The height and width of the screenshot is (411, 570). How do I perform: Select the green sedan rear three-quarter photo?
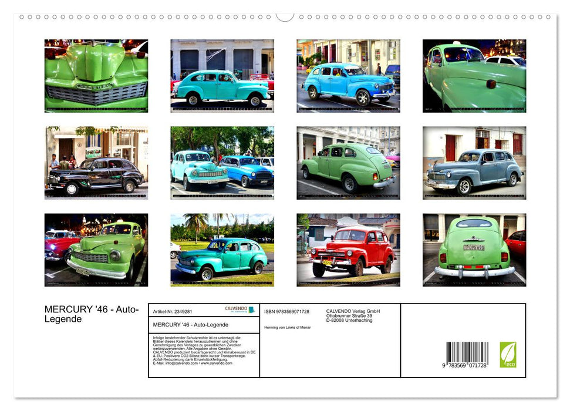(348, 163)
